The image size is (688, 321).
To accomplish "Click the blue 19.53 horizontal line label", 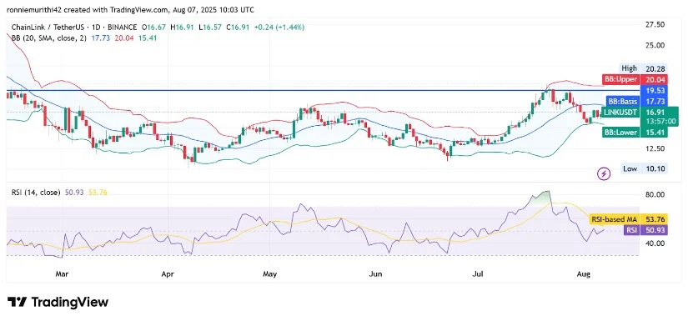I will [654, 90].
